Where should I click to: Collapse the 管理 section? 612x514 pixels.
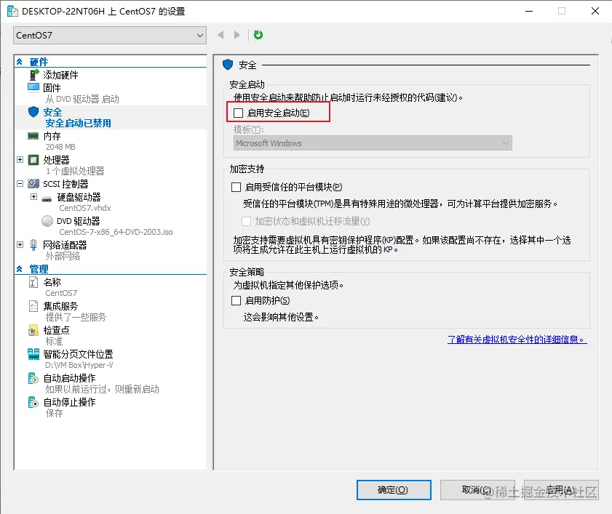[x=18, y=268]
